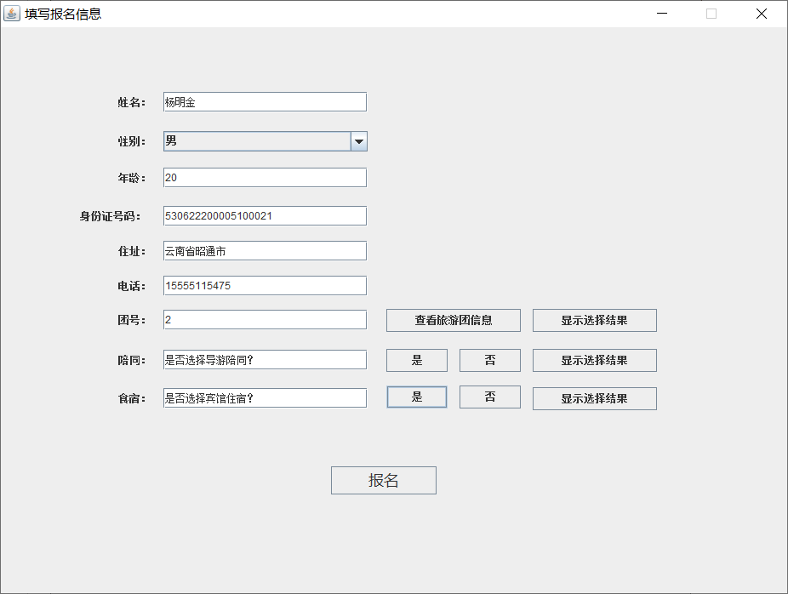Focus the 电话 phone number field
788x594 pixels.
[265, 285]
